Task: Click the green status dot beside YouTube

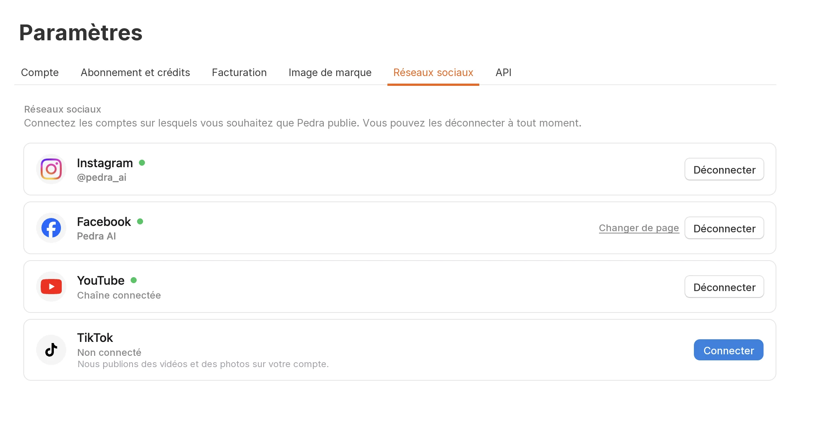Action: click(134, 280)
